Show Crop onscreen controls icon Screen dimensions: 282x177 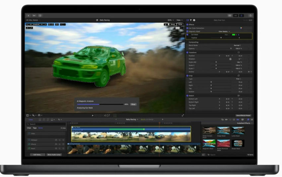[239, 76]
